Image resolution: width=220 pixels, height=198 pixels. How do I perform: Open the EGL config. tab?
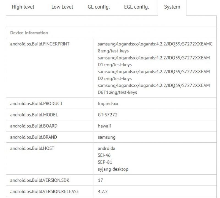pos(136,7)
